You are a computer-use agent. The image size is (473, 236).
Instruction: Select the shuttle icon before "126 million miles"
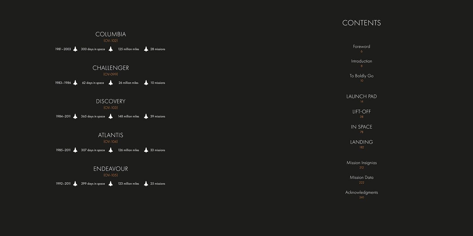point(111,150)
